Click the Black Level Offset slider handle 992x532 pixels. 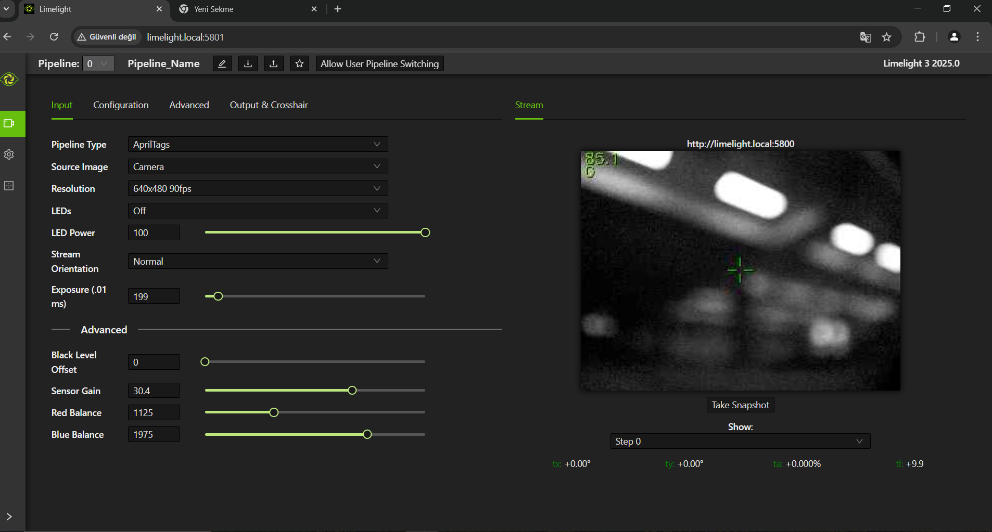pos(205,361)
